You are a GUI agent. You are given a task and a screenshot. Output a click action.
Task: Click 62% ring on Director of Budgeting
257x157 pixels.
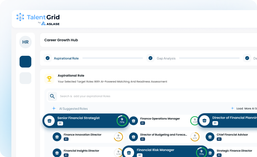[195, 137]
